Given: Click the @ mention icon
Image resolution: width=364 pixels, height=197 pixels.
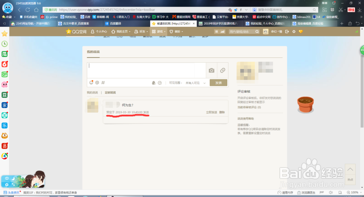Looking at the screenshot, I should pyautogui.click(x=97, y=83).
